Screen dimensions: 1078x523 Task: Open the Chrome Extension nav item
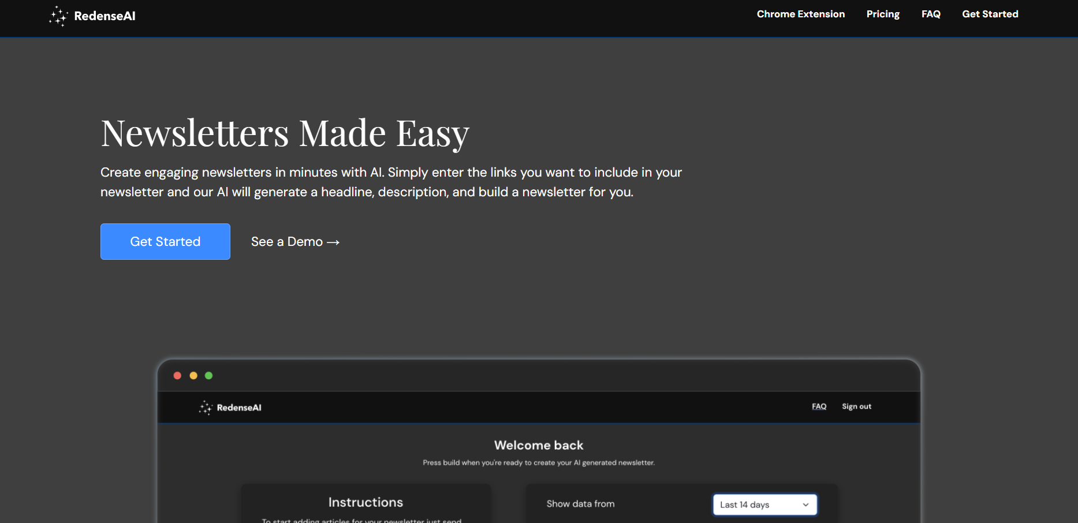(801, 14)
